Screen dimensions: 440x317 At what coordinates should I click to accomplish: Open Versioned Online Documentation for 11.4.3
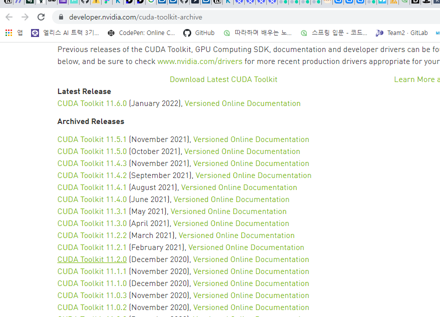click(251, 163)
